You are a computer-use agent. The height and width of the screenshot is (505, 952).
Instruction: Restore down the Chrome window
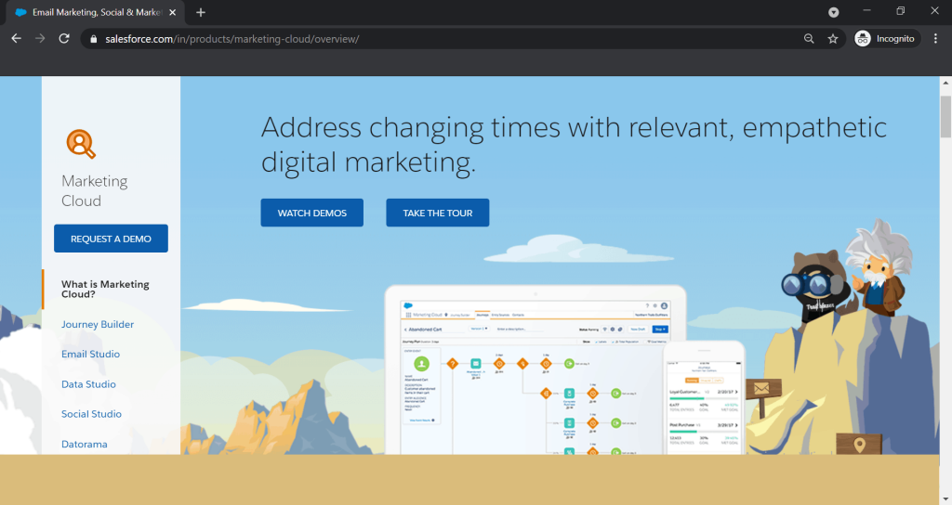pos(900,11)
